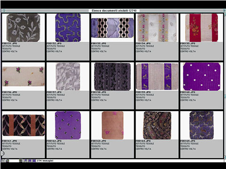
Task: Click the F00153.JPG file name label
Action: (x=98, y=43)
